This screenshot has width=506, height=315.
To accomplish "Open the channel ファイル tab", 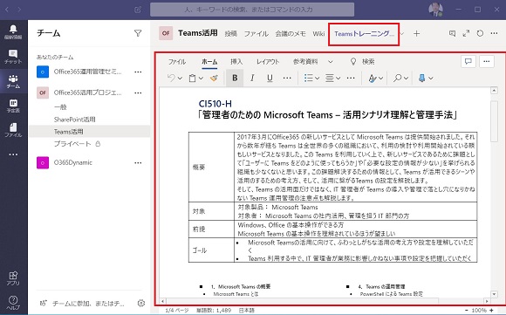I will [x=256, y=33].
